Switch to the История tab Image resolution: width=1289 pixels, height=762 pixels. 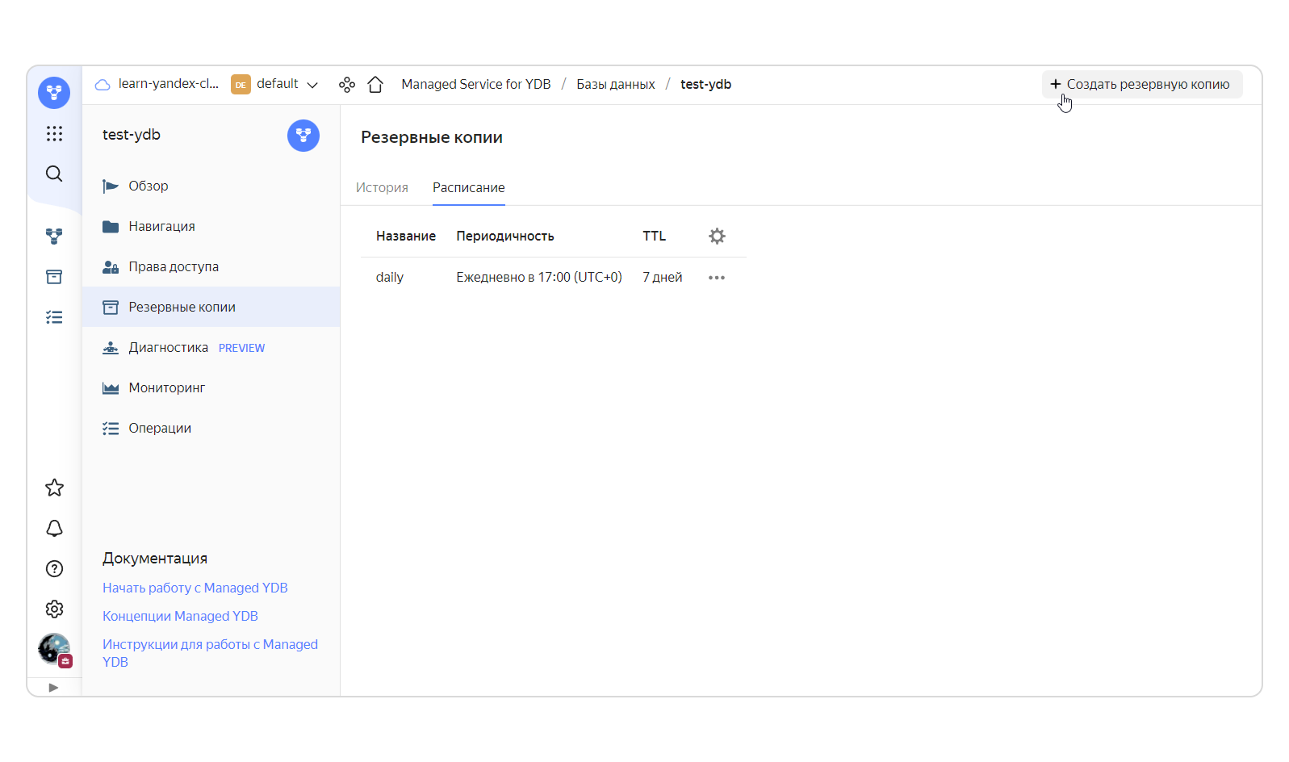click(x=382, y=187)
